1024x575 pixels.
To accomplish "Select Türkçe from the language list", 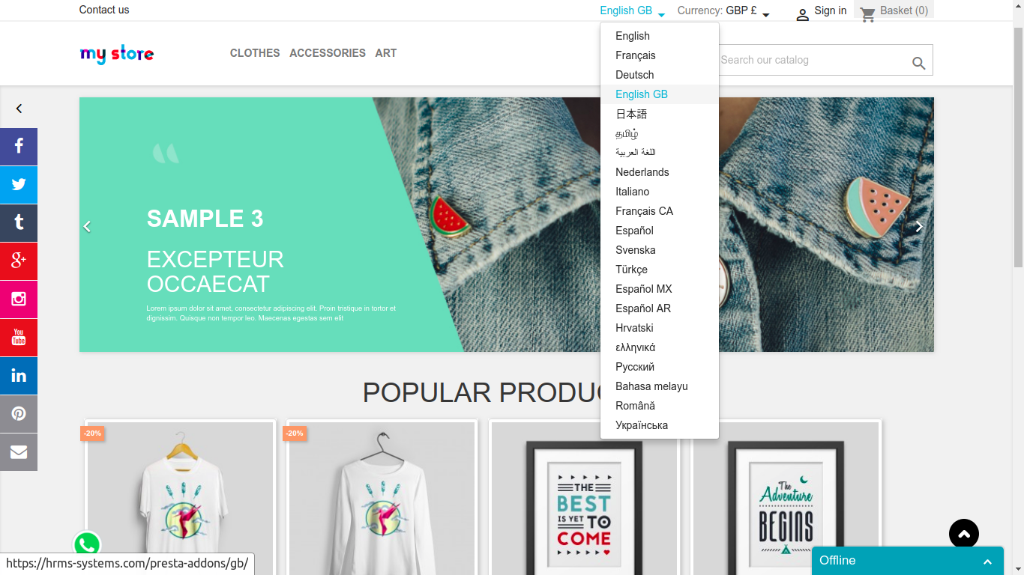I will click(x=660, y=270).
